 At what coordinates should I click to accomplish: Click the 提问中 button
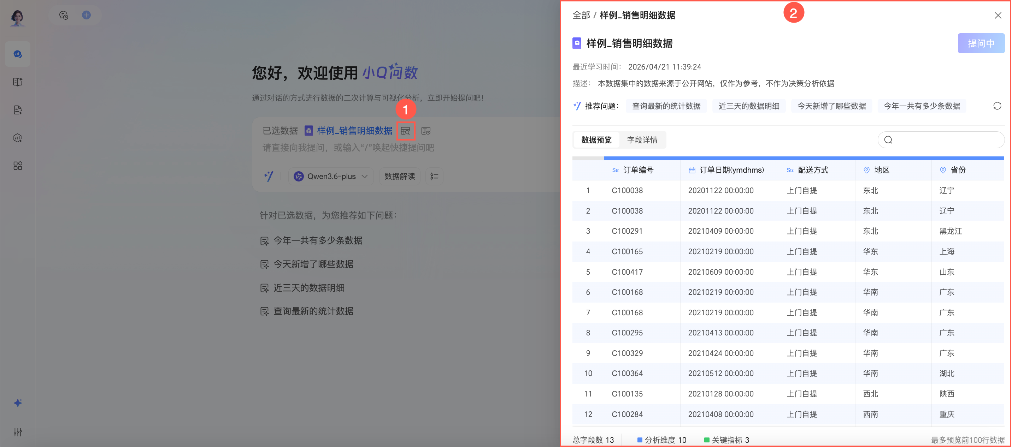click(981, 43)
